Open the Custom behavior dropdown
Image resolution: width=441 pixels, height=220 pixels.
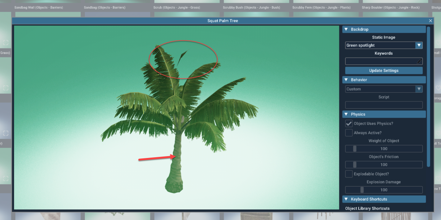(384, 89)
